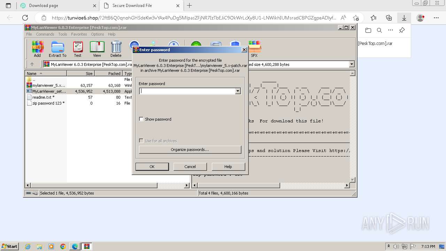
Task: Click the taskbar clock showing 7:13 PM
Action: (428, 246)
